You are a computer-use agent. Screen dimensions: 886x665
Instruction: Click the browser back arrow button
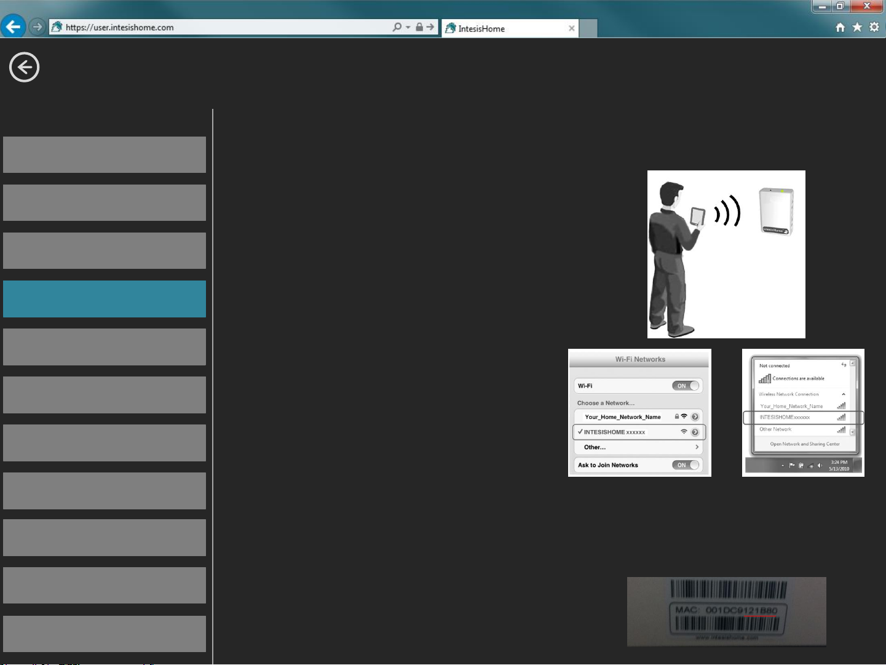(x=13, y=26)
